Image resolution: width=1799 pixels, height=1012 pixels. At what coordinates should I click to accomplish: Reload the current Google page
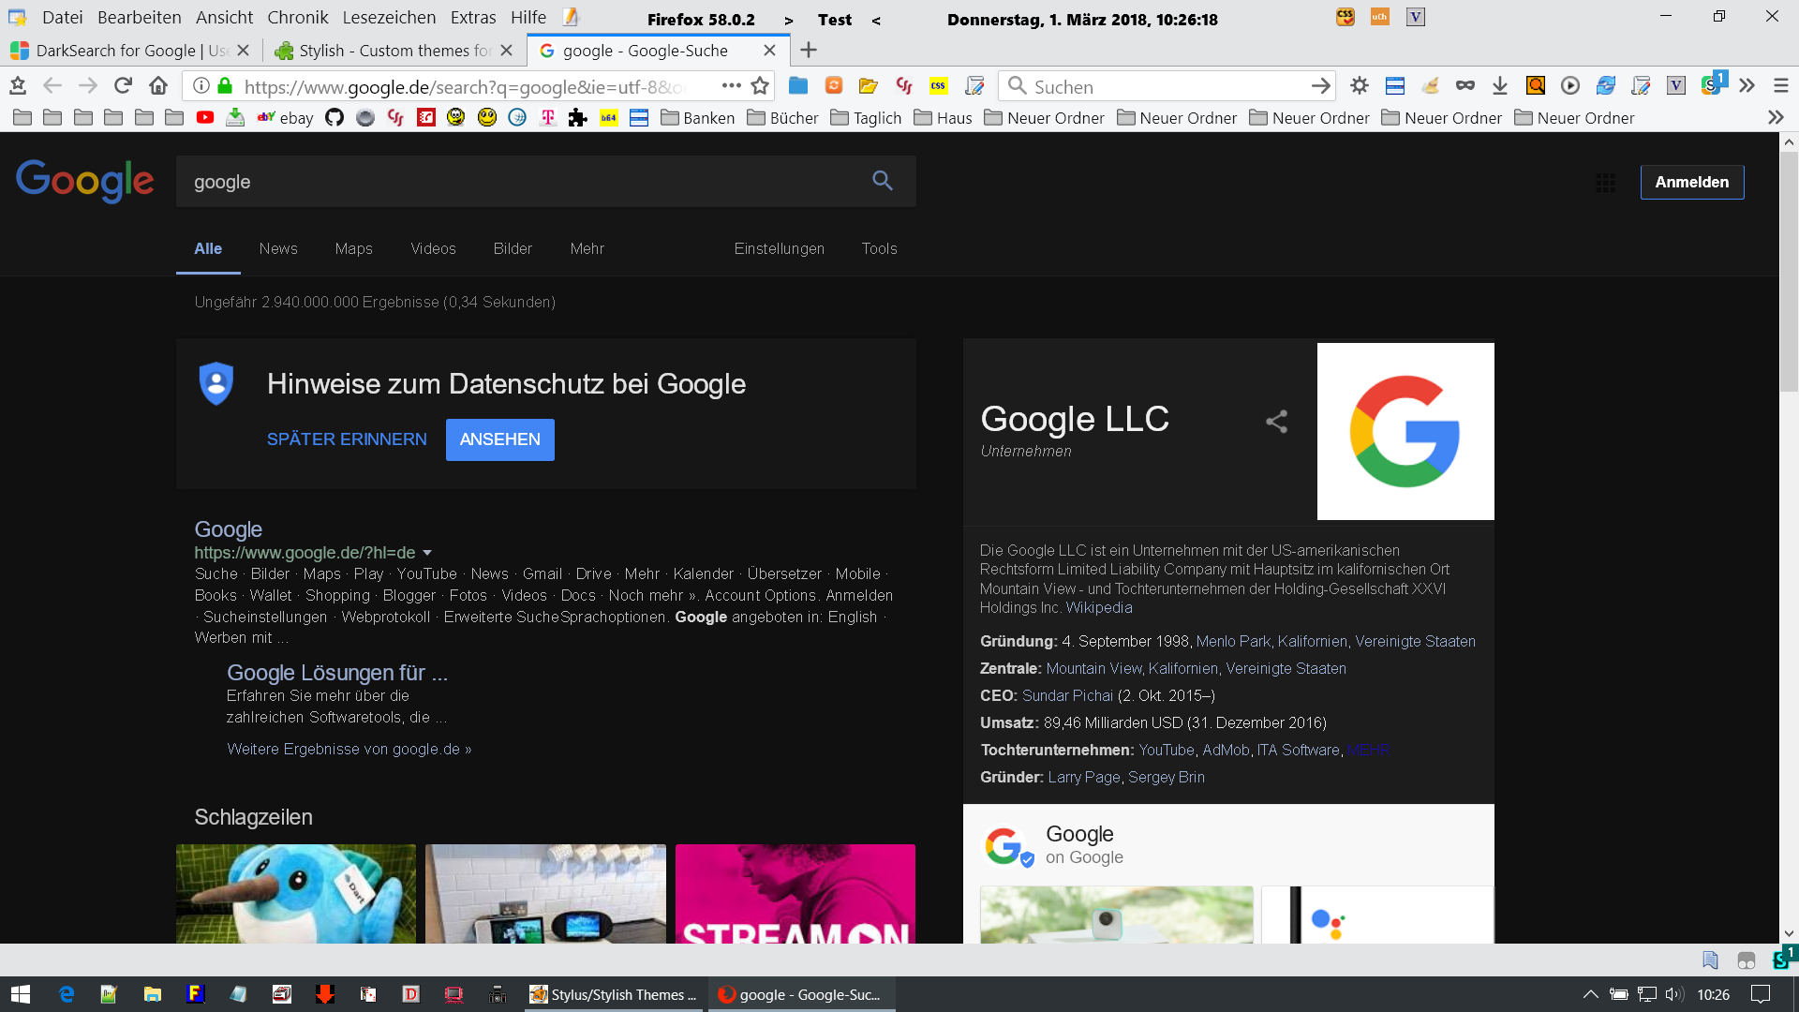[123, 86]
